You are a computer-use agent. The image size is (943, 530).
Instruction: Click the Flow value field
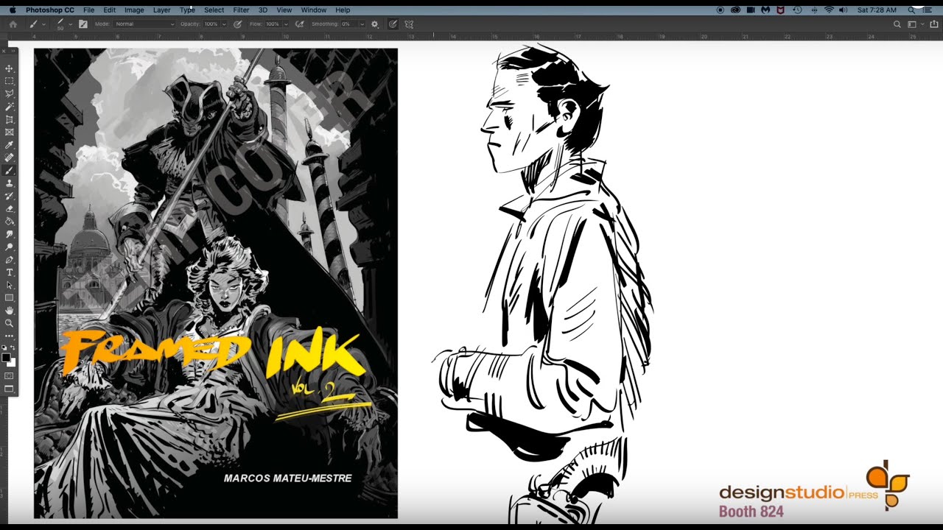273,24
